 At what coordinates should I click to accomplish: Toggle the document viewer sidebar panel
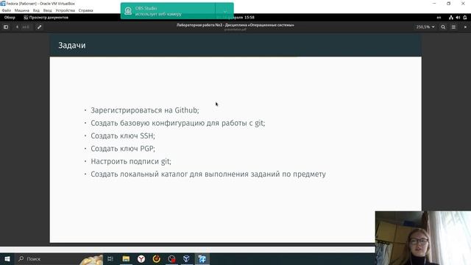6,27
